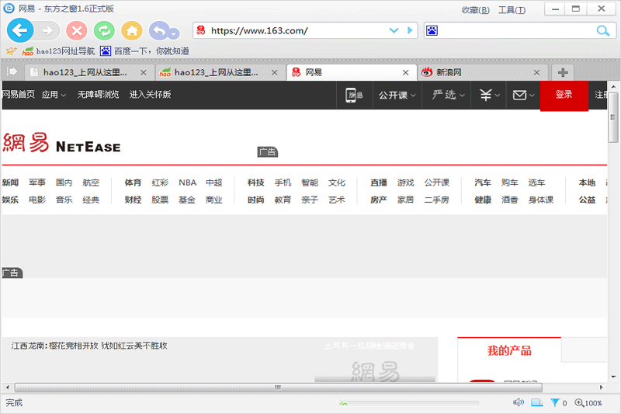Open the 娱乐 category link
621x414 pixels.
pyautogui.click(x=10, y=200)
